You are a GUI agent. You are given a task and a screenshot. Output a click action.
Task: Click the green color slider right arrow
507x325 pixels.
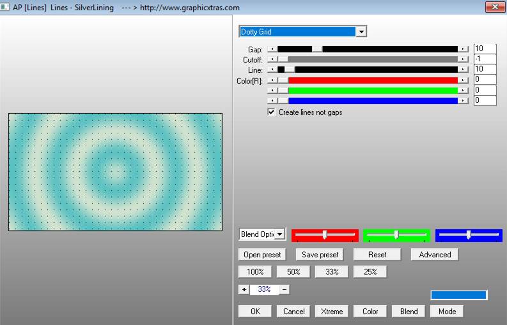click(x=463, y=91)
